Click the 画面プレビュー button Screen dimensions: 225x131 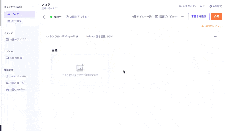click(166, 17)
